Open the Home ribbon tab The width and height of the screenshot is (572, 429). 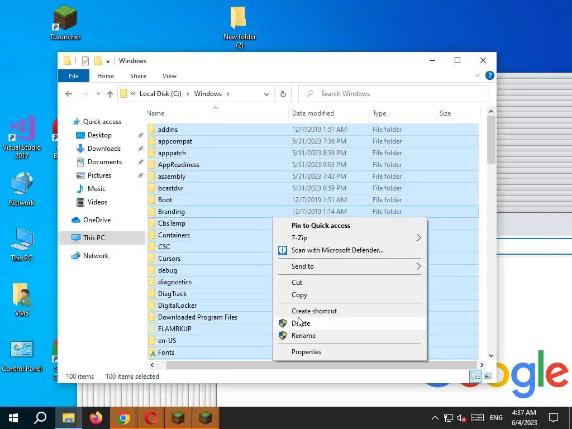pos(106,76)
